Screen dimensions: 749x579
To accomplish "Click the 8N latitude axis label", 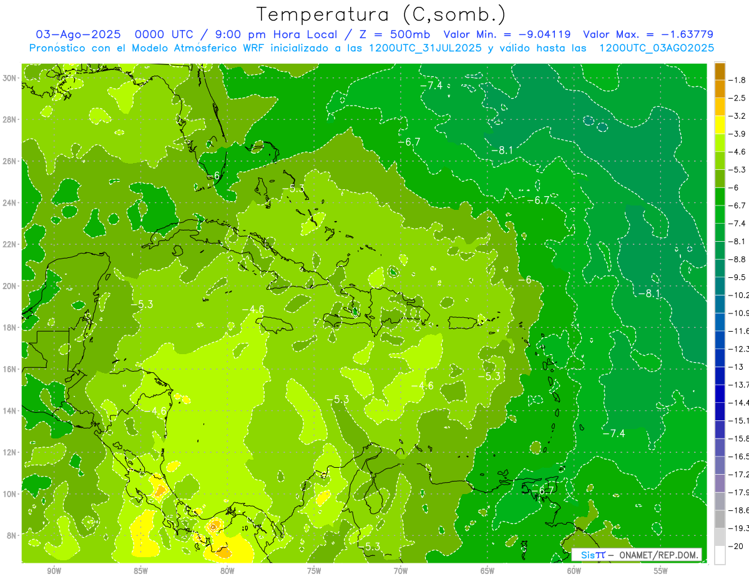I will (12, 536).
